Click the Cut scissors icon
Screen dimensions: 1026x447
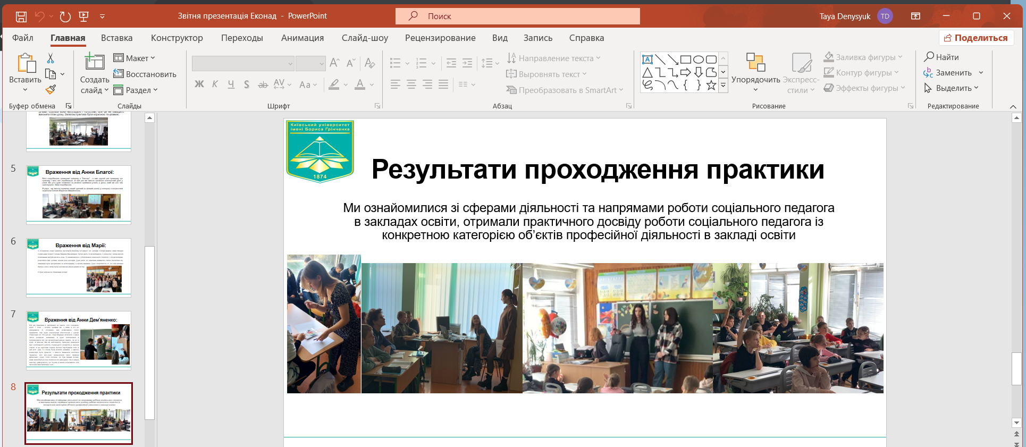coord(51,58)
